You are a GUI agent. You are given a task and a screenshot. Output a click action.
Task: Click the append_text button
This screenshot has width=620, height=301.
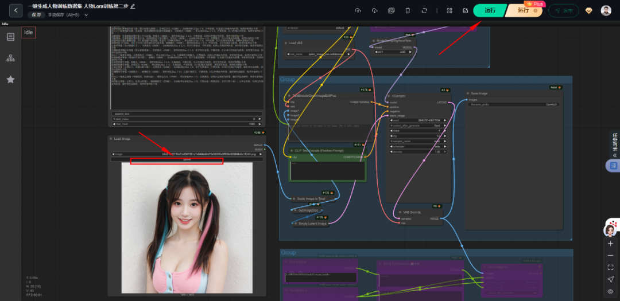[187, 114]
